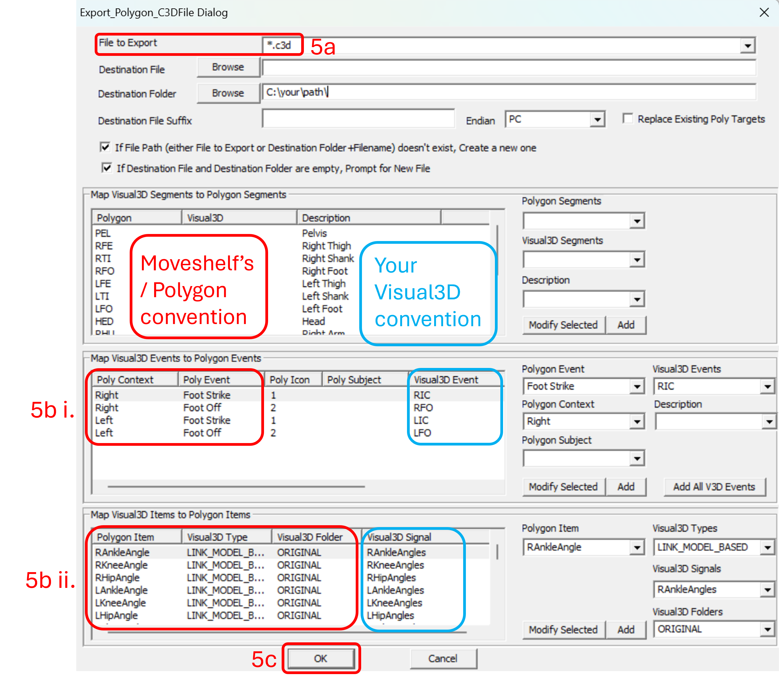Click horizontal scrollbar in events list
The width and height of the screenshot is (779, 689).
(236, 486)
